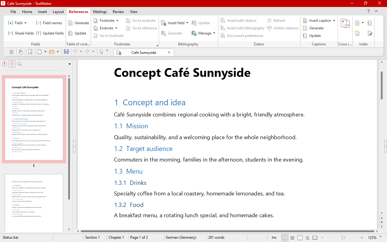
Task: Close the Cafe Sunnyside document tab
Action: tap(169, 52)
